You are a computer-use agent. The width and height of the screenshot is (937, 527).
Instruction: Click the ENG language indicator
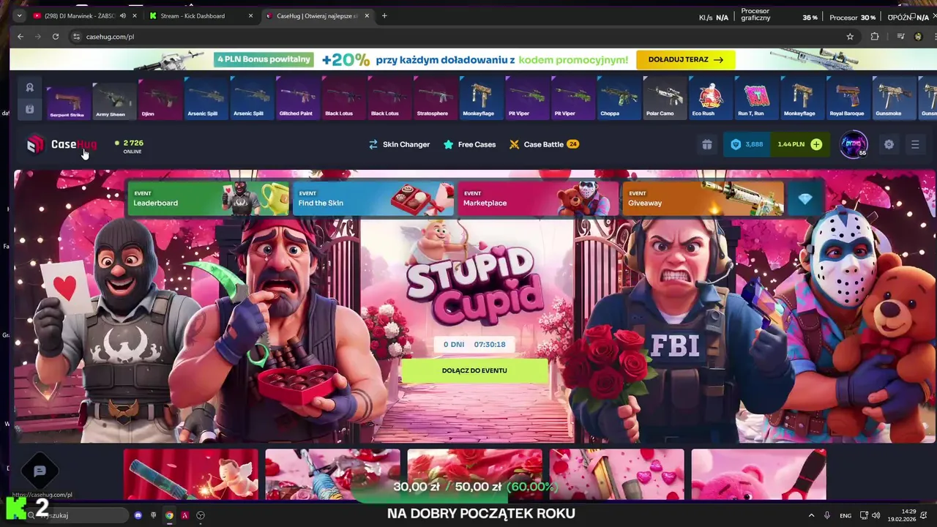click(845, 515)
